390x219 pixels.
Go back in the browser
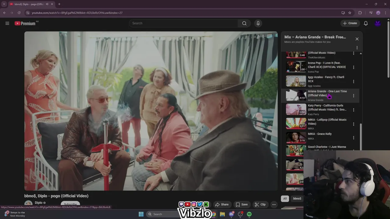click(x=4, y=13)
